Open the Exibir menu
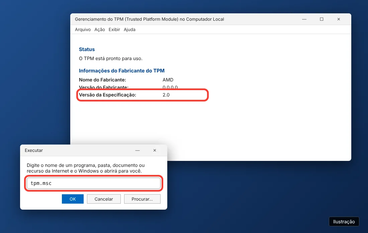Image resolution: width=368 pixels, height=233 pixels. pos(114,29)
